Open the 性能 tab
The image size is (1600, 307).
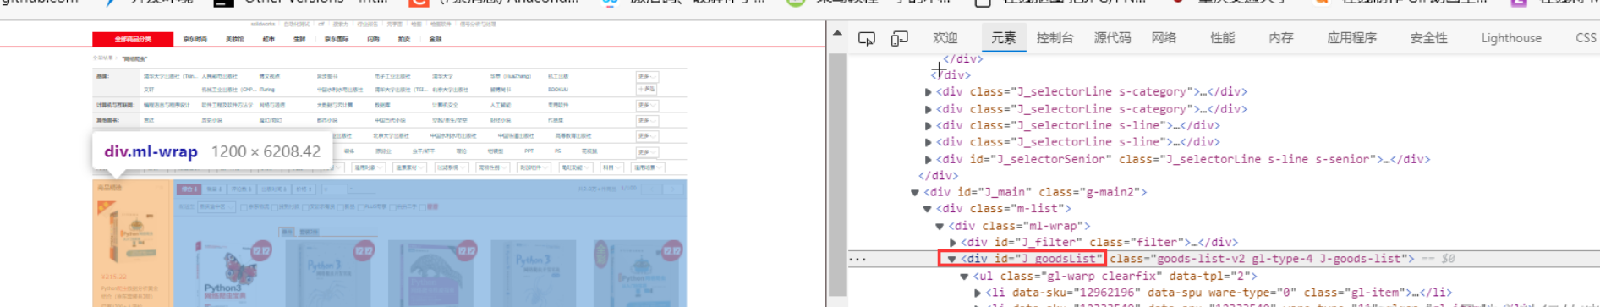click(1222, 38)
